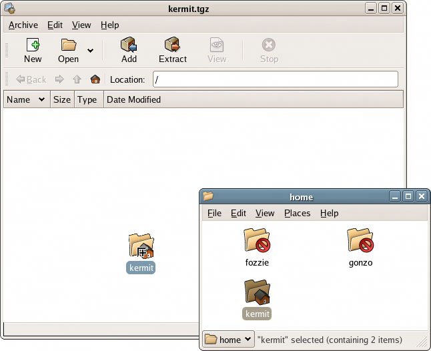Open the Help menu in kermit.tgz window
Viewport: 431px width, 351px height.
(109, 25)
